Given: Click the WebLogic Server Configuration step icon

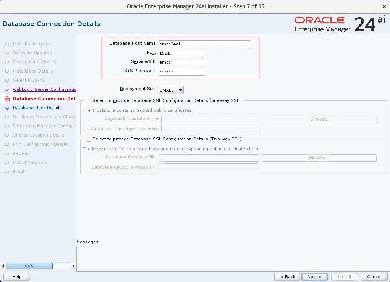Looking at the screenshot, I should 7,89.
